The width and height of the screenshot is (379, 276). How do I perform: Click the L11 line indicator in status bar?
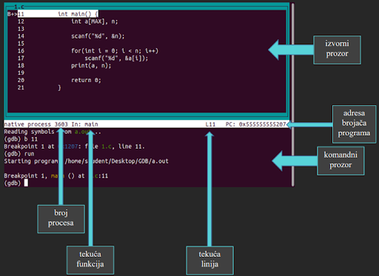pyautogui.click(x=210, y=124)
